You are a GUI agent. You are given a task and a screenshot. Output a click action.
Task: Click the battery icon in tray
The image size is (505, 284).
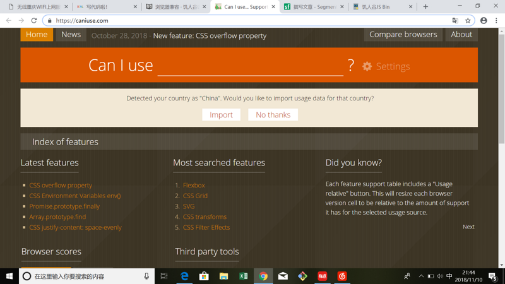click(431, 276)
